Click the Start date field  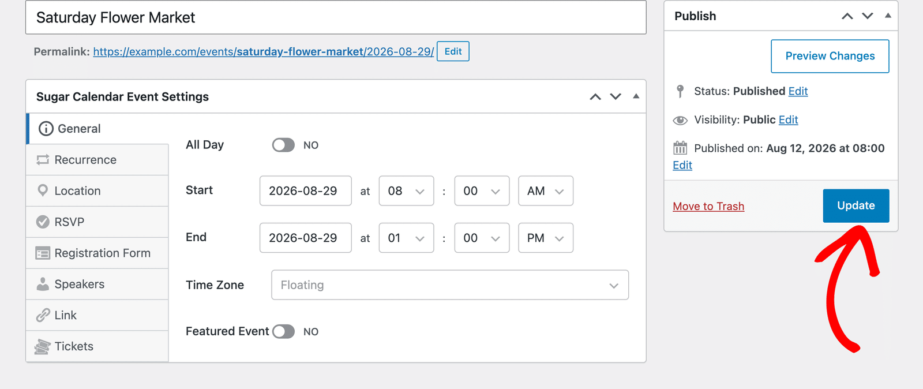pos(306,191)
